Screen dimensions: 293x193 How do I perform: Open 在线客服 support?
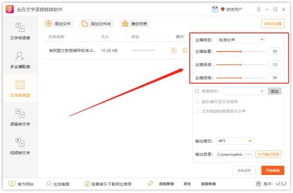[58, 184]
